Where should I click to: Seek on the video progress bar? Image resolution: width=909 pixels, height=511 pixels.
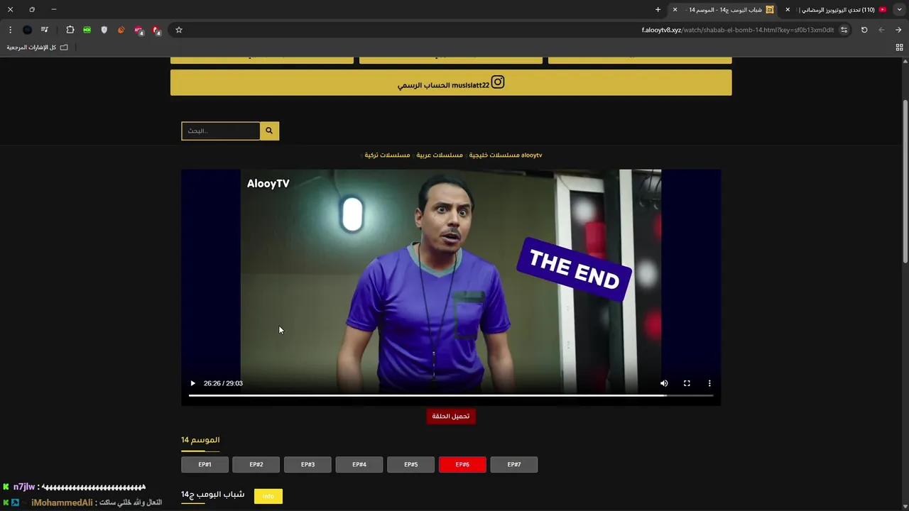(451, 395)
